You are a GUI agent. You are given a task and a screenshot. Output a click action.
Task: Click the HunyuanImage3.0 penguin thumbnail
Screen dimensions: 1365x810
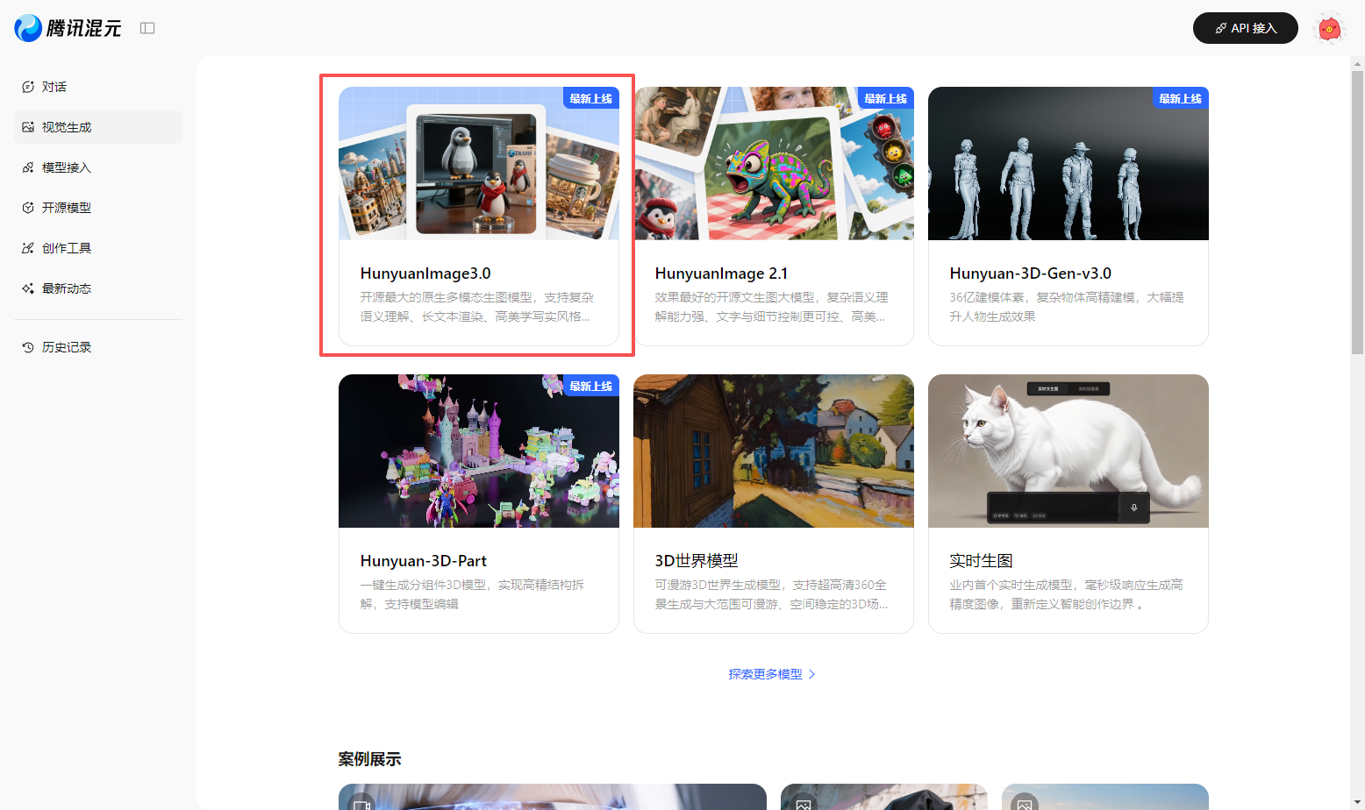[x=479, y=163]
